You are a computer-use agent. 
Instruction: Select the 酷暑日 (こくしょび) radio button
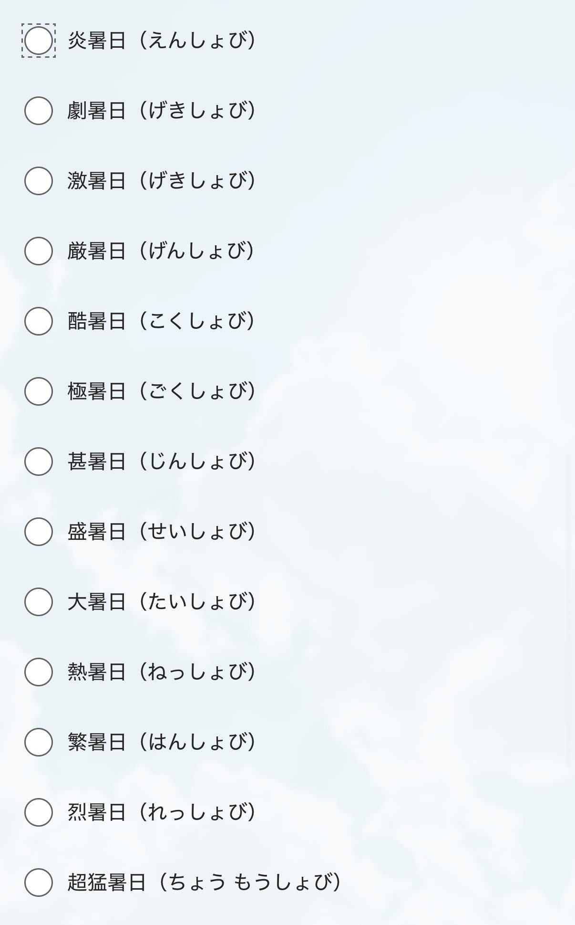coord(38,321)
